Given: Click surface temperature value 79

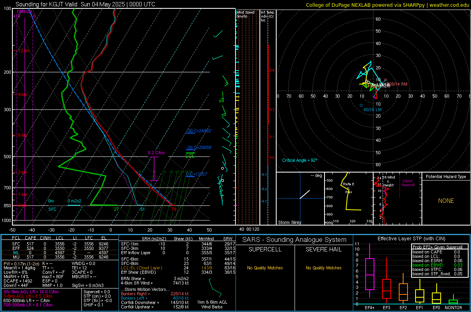Looking at the screenshot, I should tap(174, 210).
